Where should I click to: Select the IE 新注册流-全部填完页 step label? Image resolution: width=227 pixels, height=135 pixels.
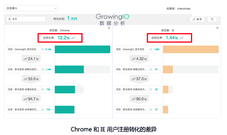point(135,110)
